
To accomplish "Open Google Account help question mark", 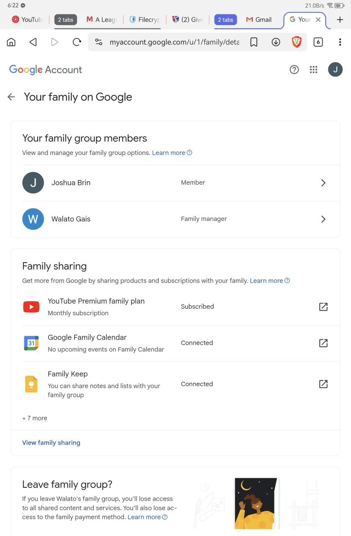I will pyautogui.click(x=294, y=70).
